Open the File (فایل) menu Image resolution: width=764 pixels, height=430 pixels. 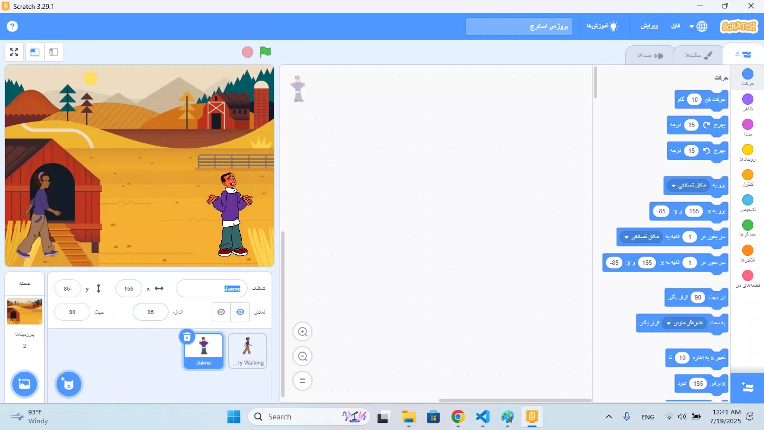[676, 26]
